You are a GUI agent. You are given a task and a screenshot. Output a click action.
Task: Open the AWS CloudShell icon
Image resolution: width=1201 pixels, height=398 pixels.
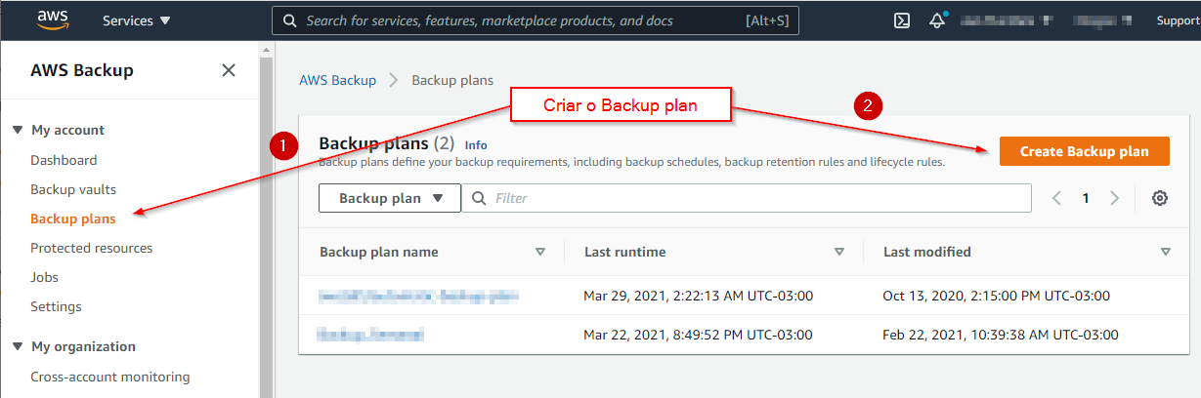click(902, 20)
